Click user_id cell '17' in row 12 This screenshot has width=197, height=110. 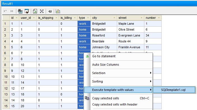click(x=28, y=88)
